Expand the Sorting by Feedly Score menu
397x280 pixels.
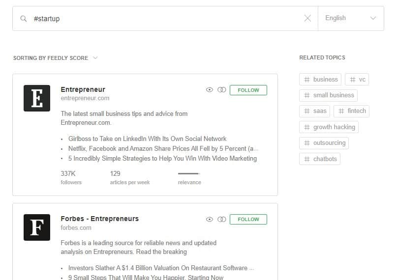[x=56, y=58]
